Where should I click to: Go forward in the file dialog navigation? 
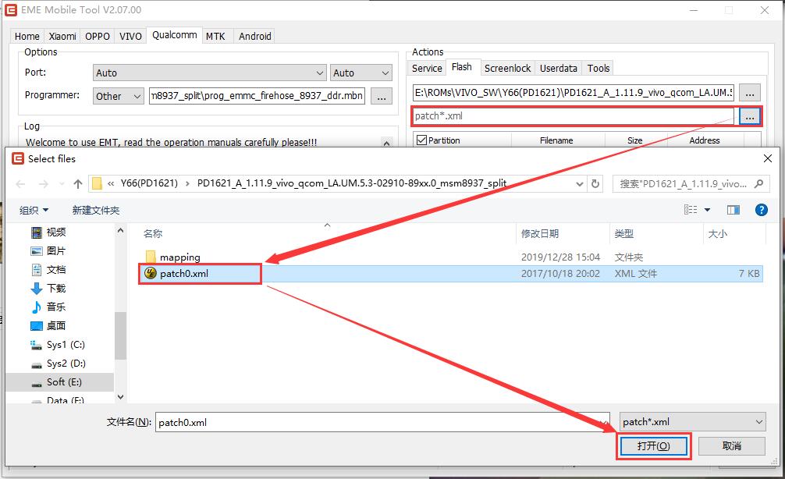pyautogui.click(x=44, y=184)
